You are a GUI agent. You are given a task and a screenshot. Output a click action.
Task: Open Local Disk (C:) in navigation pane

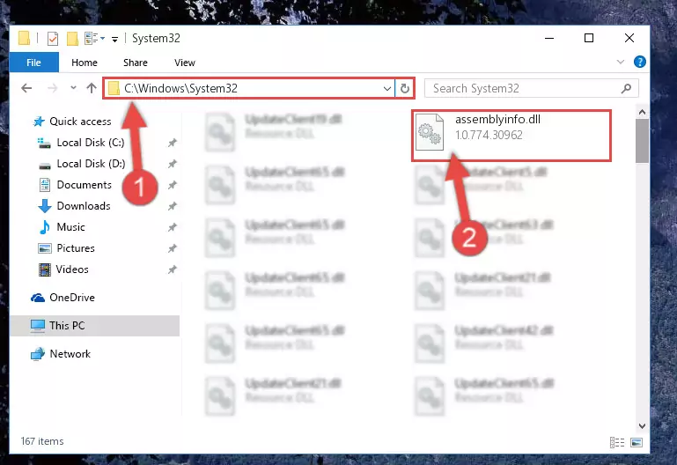coord(91,143)
